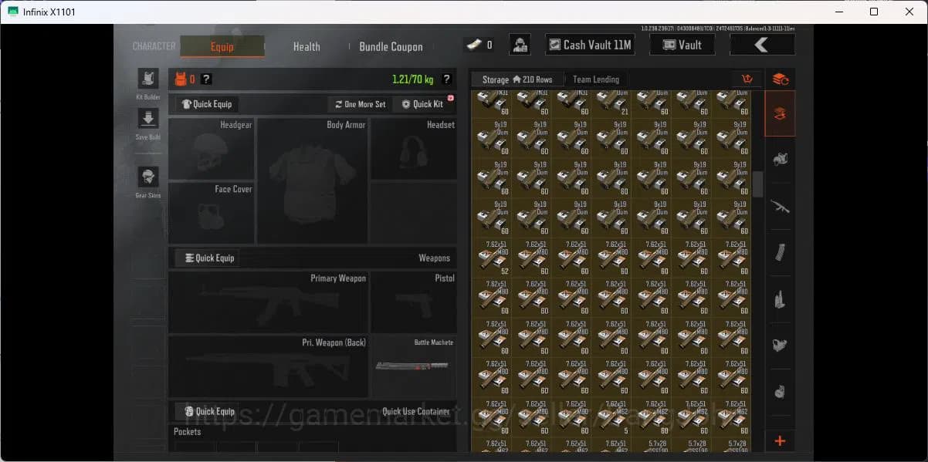Open Gear Skins

coord(148,177)
